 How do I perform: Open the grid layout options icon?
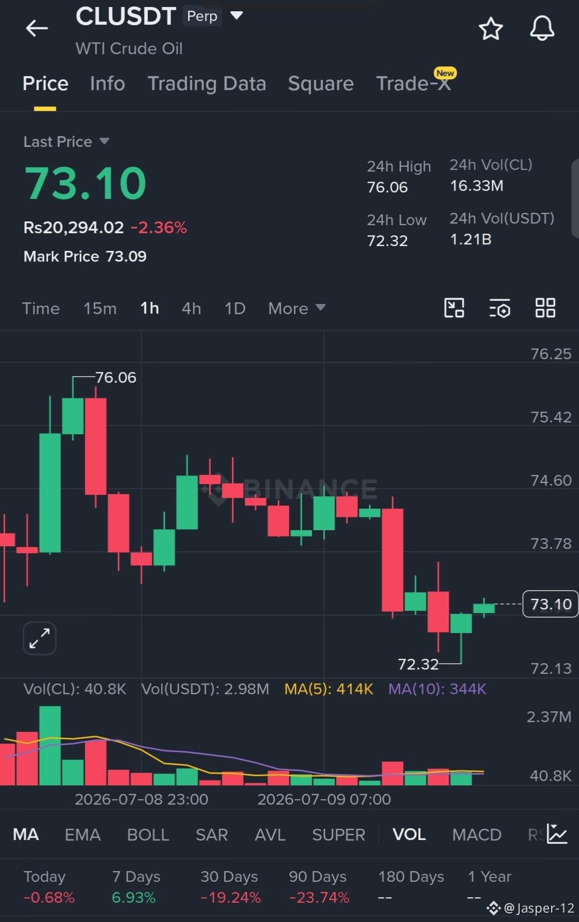[x=545, y=308]
